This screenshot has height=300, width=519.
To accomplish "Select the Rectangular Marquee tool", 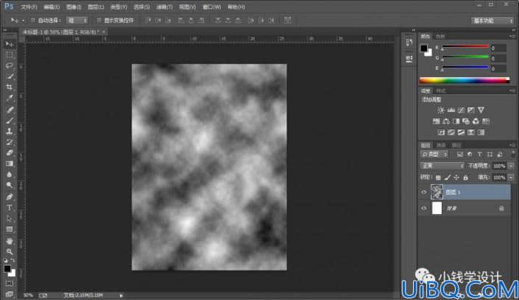I will pyautogui.click(x=10, y=55).
